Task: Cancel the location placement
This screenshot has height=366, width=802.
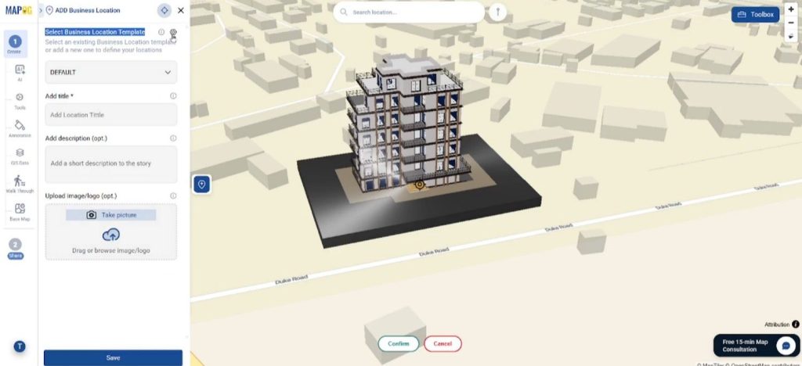Action: 443,343
